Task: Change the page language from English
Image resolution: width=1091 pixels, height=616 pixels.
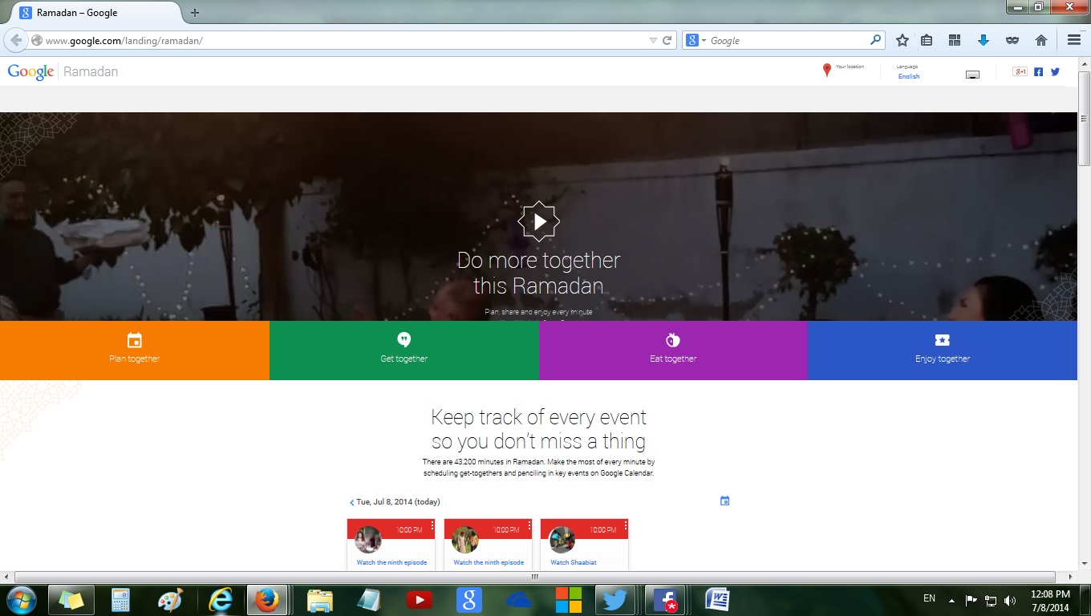Action: [x=909, y=76]
